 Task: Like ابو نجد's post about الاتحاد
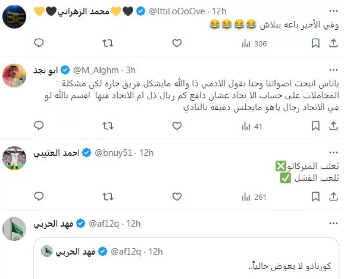[x=176, y=126]
